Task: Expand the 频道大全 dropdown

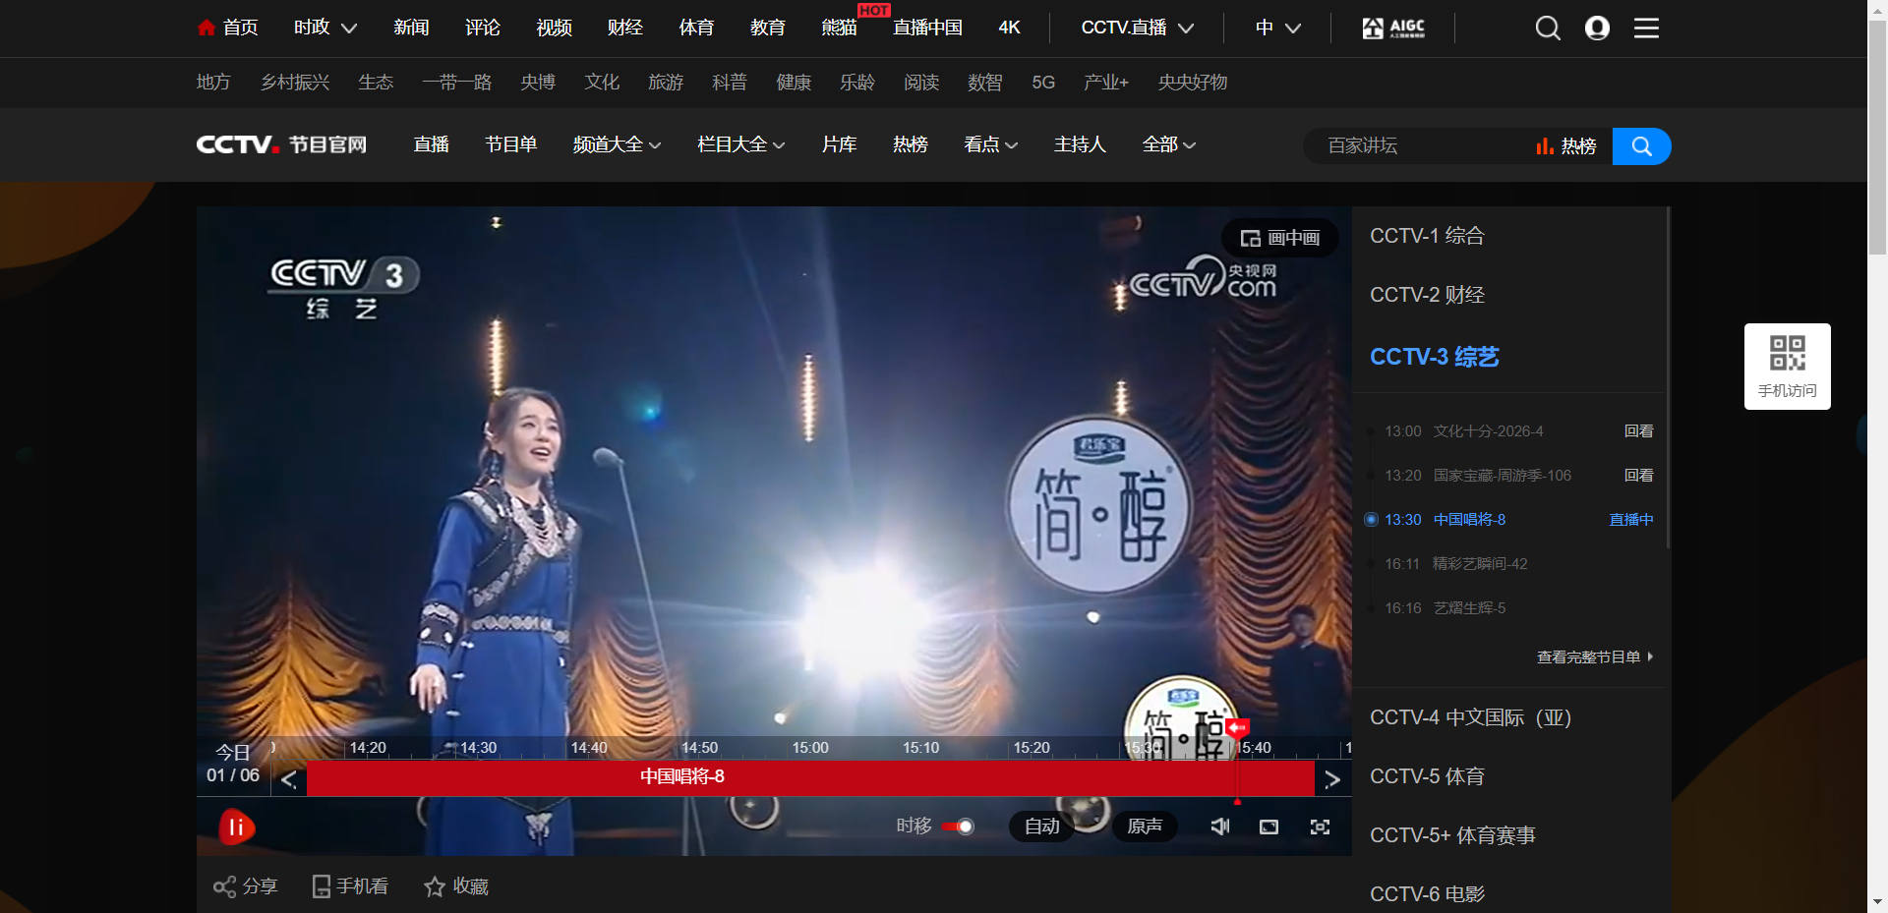Action: pos(617,145)
